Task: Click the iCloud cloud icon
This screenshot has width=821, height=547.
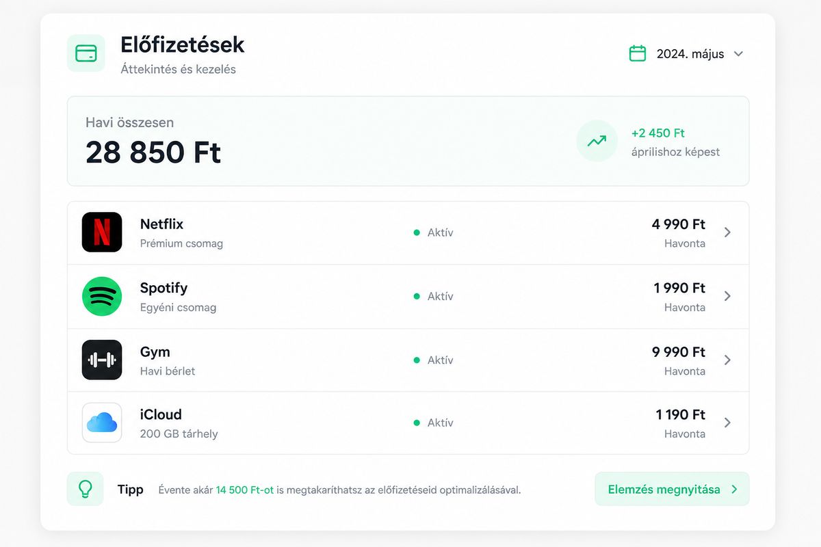Action: (x=102, y=423)
